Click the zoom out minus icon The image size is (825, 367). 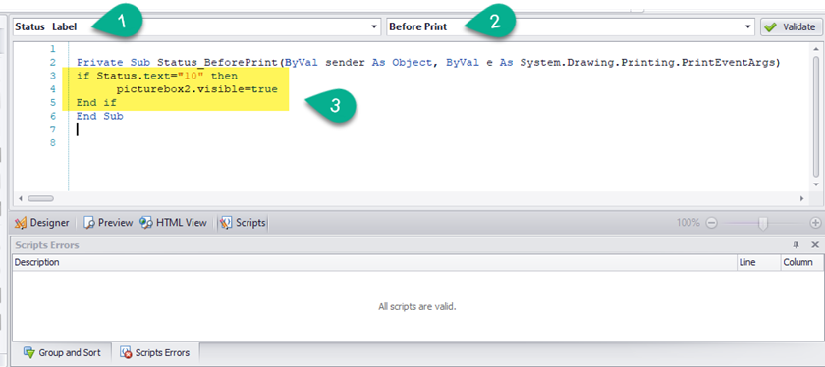pyautogui.click(x=711, y=223)
